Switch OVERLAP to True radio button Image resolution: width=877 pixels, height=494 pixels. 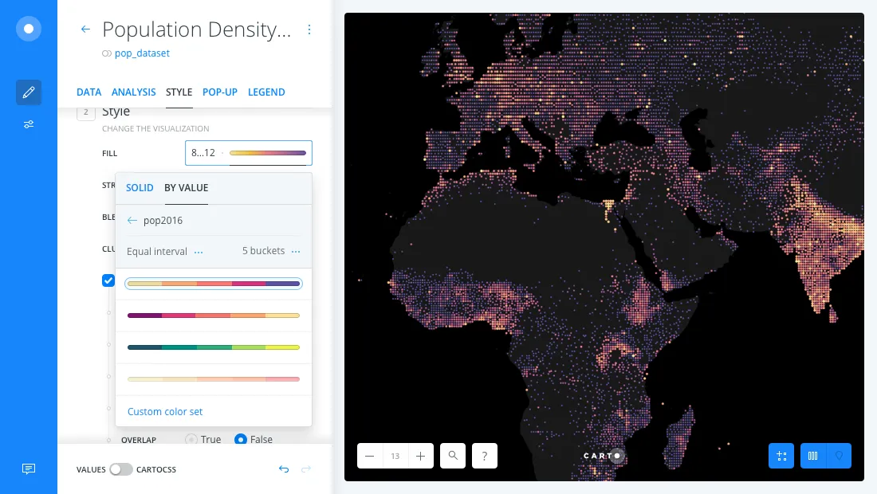point(191,440)
